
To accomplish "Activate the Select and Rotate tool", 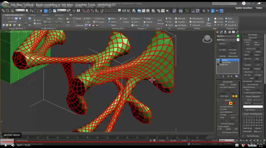I will pyautogui.click(x=50, y=11).
